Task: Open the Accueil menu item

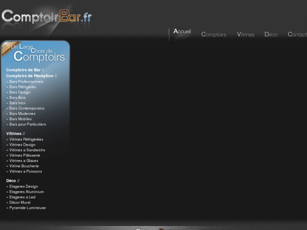Action: pyautogui.click(x=182, y=31)
